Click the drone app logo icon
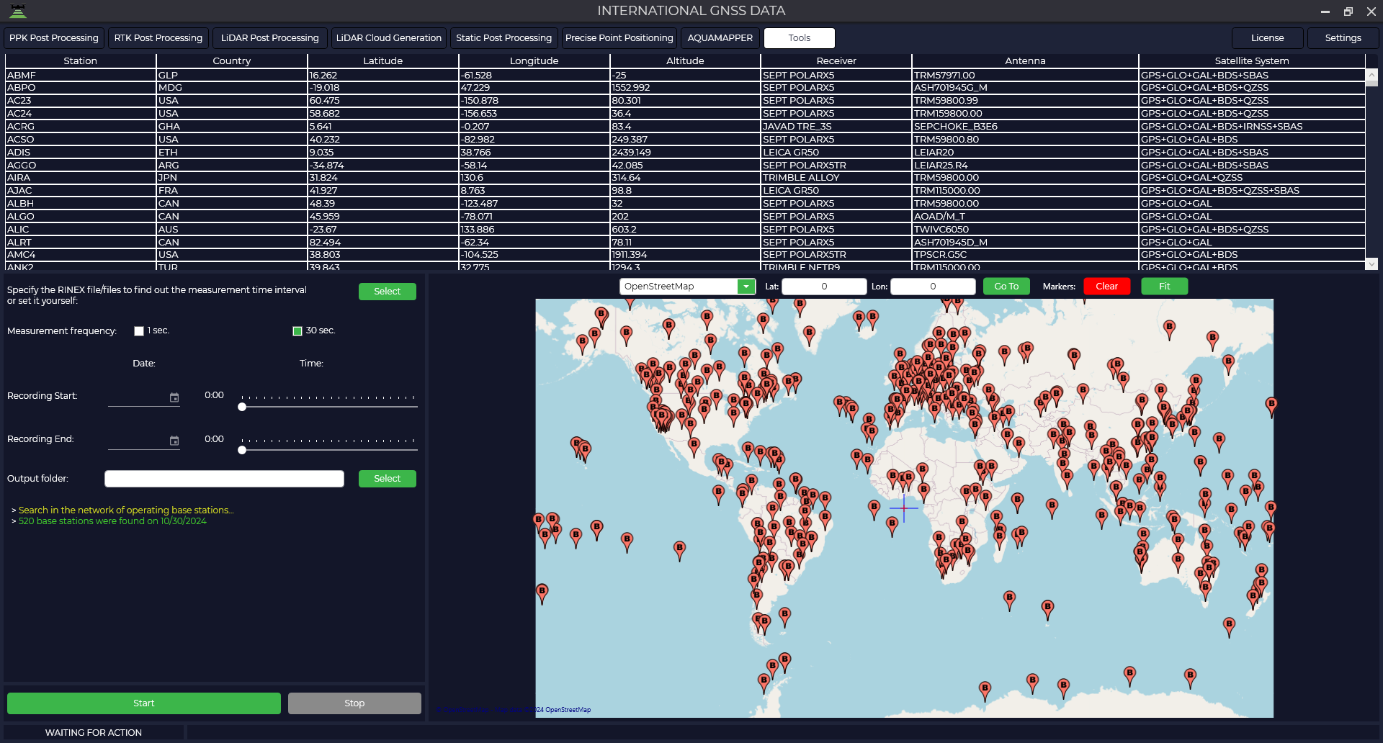 tap(18, 11)
